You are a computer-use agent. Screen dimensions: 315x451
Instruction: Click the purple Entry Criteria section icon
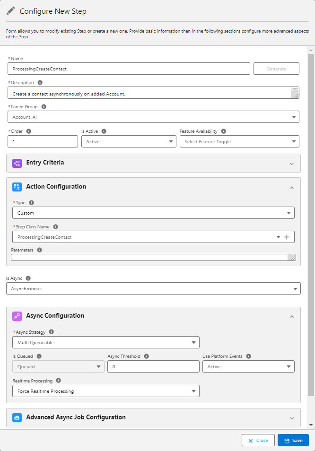coord(17,163)
